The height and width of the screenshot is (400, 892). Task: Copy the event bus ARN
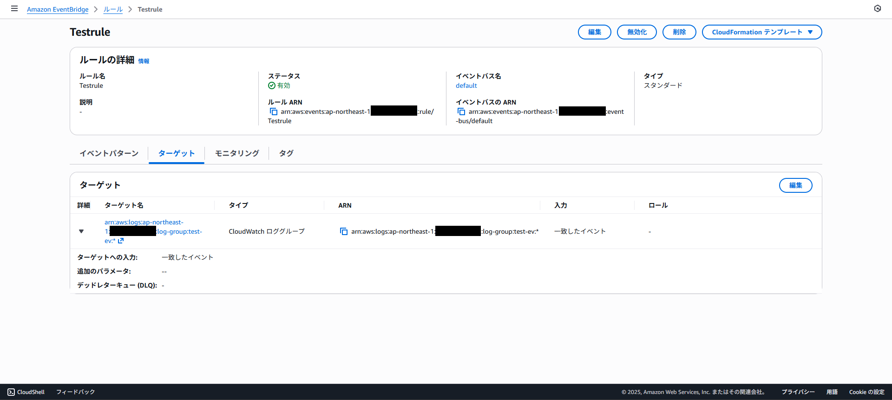[x=461, y=111]
